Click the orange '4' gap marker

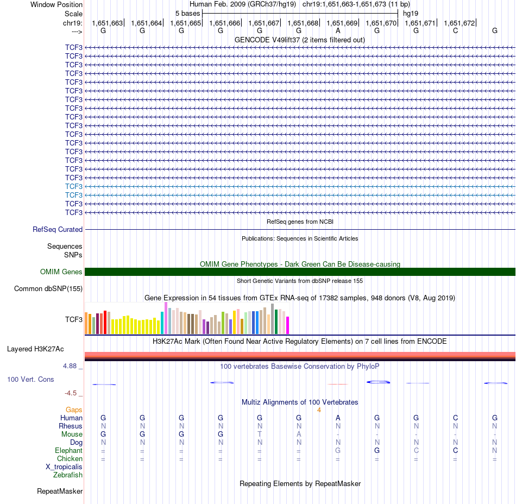[319, 410]
